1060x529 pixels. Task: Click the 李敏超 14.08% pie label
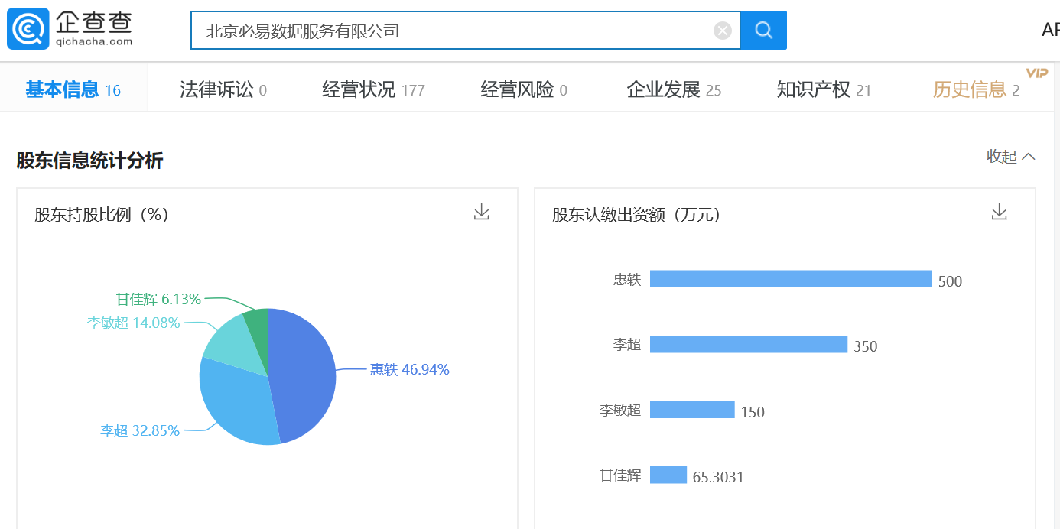134,323
